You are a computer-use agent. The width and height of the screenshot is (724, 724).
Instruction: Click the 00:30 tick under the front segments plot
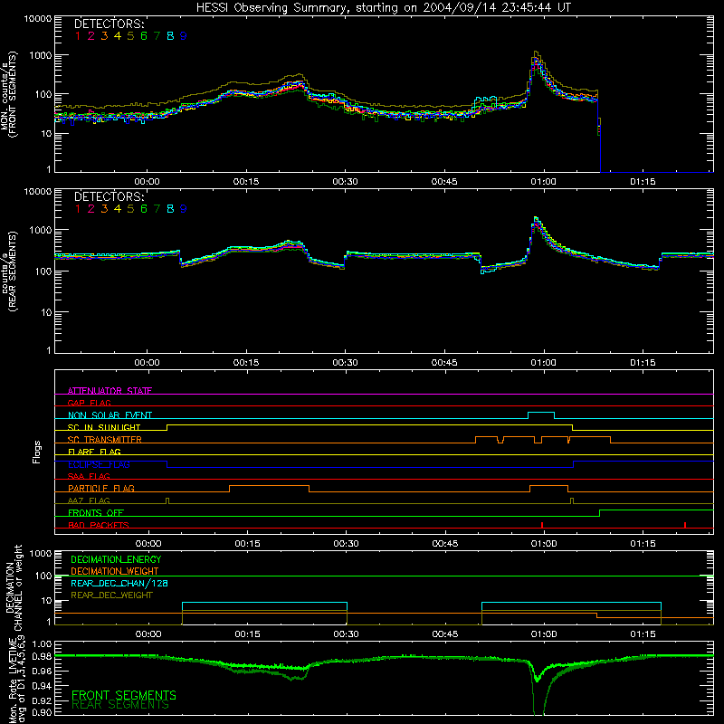click(345, 182)
